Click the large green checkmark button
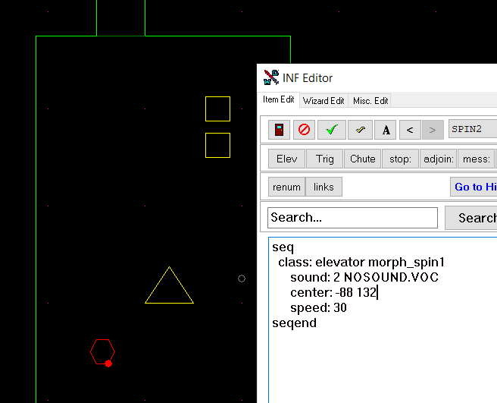Viewport: 497px width, 403px height. coord(332,130)
